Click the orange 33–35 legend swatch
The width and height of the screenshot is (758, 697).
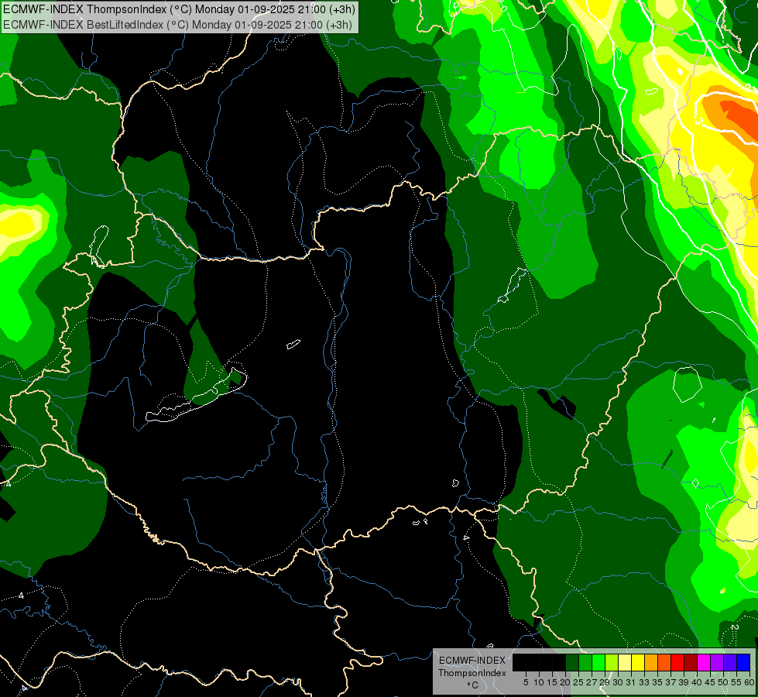tap(651, 662)
